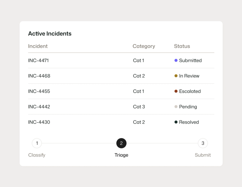Select Cat 1 in the INC-4471 row

coord(139,60)
